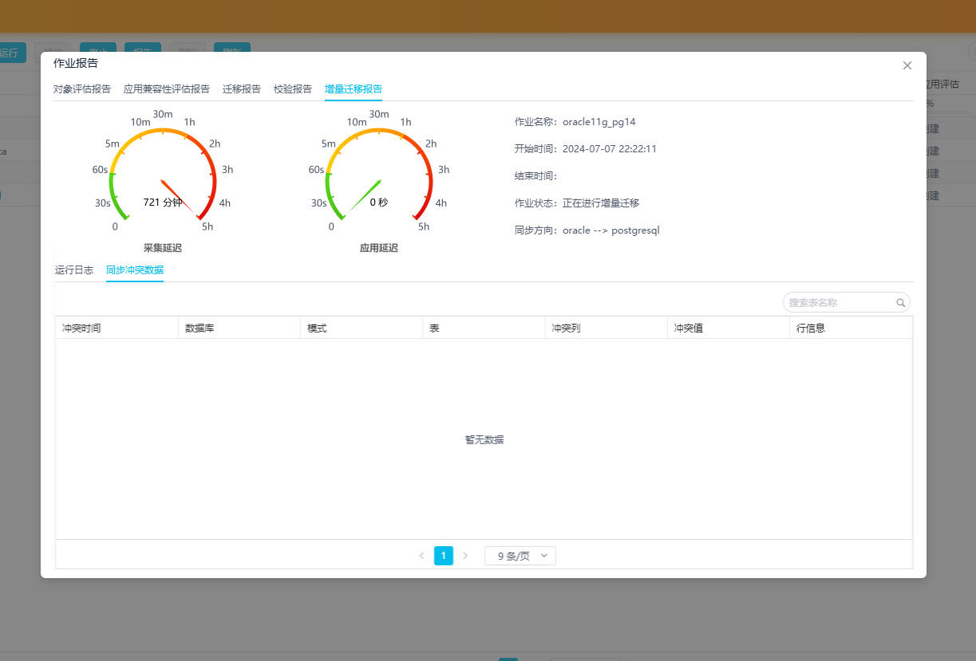Select page 1 in pagination
Image resolution: width=976 pixels, height=661 pixels.
coord(444,556)
